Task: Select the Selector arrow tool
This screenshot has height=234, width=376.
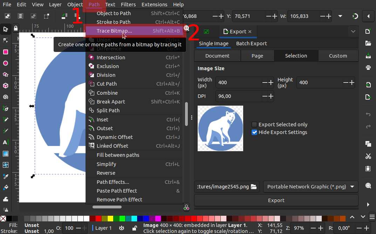Action: point(6,29)
